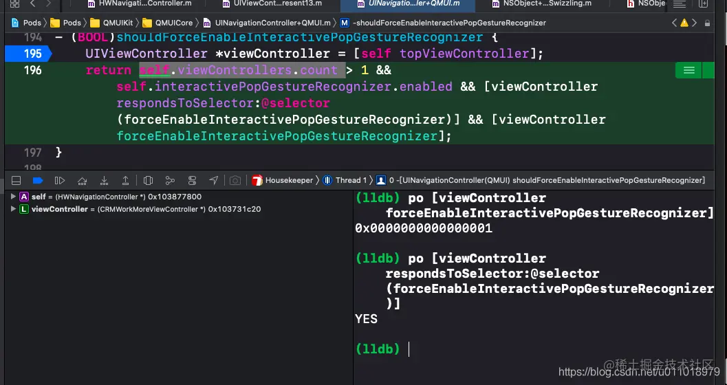
Task: Click the 0x0000000000000001 console output
Action: pyautogui.click(x=423, y=228)
